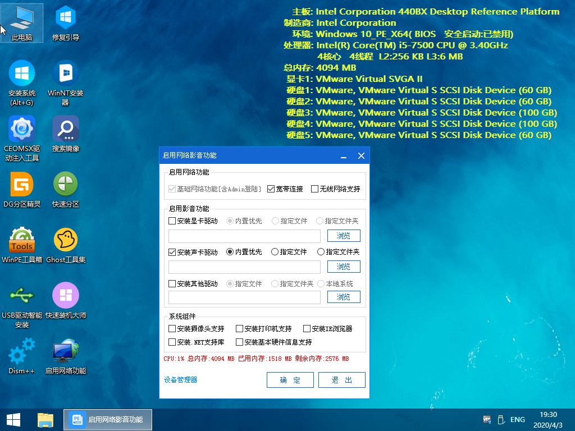Select 指定文件 radio in the 安装显卡驱动 row

pos(275,221)
